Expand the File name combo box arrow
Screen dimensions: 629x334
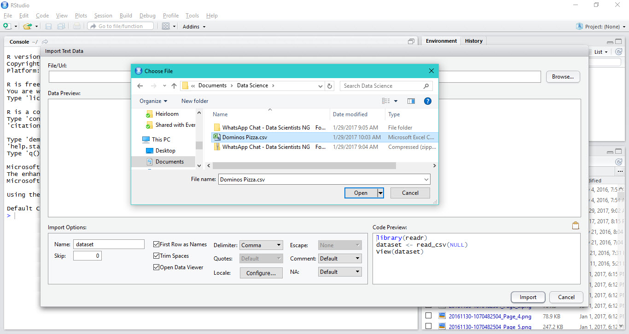pyautogui.click(x=426, y=180)
